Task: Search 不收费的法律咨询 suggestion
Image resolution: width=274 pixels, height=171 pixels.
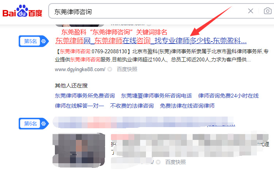Action: coord(132,106)
